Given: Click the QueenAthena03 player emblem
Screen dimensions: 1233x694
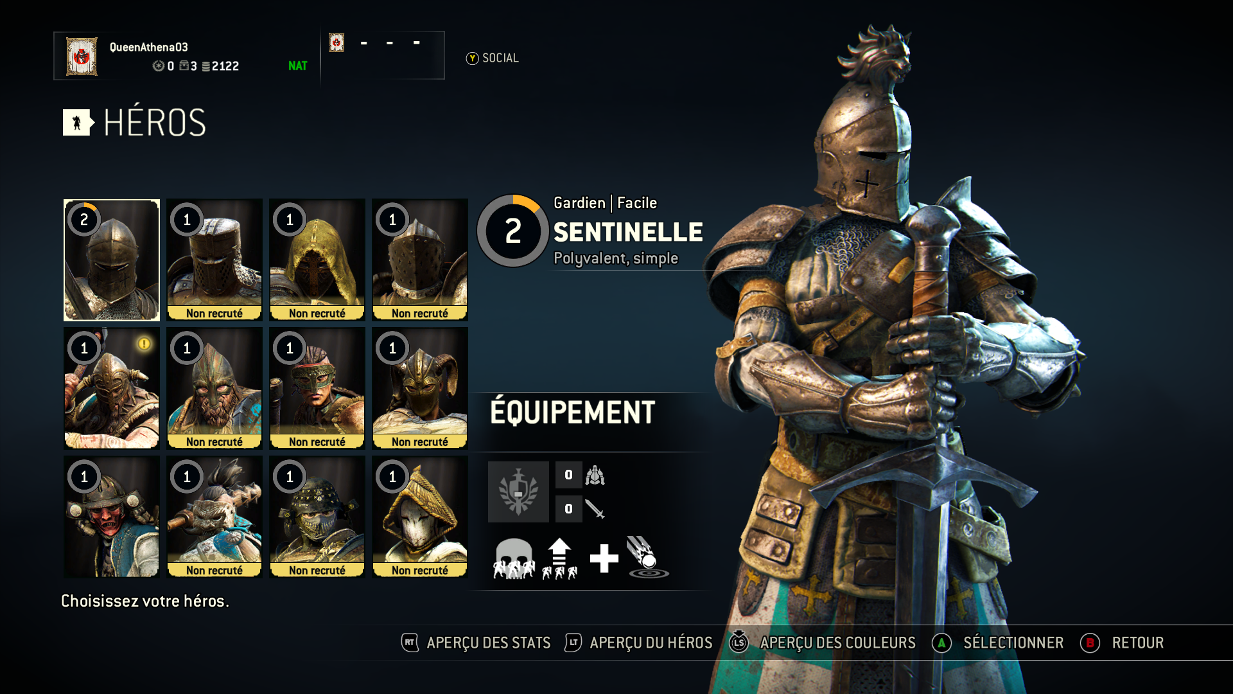Looking at the screenshot, I should coord(82,57).
